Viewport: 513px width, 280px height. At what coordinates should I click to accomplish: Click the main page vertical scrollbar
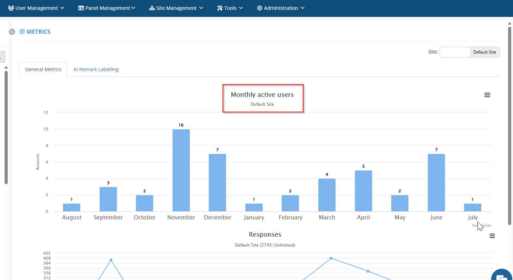[509, 125]
